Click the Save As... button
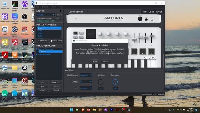200x113 pixels. [x=56, y=82]
